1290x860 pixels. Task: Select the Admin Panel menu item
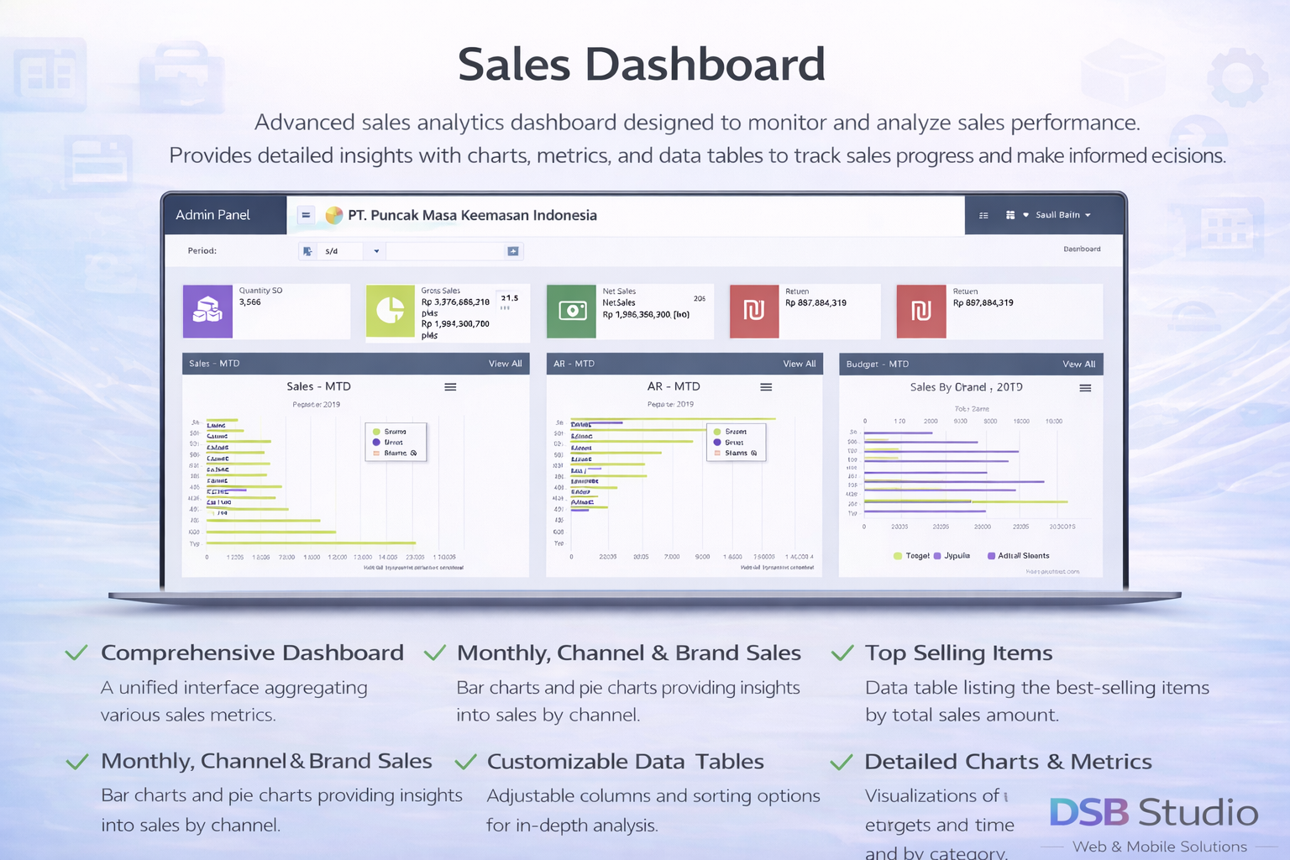[x=212, y=215]
